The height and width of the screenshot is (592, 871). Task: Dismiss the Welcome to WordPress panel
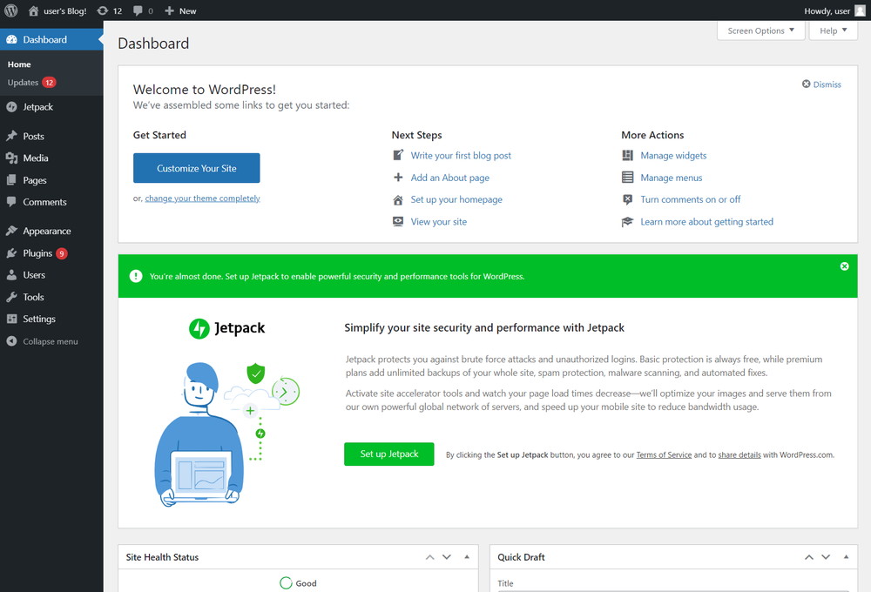click(821, 84)
